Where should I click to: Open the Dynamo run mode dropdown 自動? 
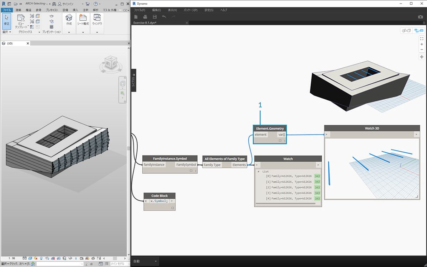tap(145, 261)
